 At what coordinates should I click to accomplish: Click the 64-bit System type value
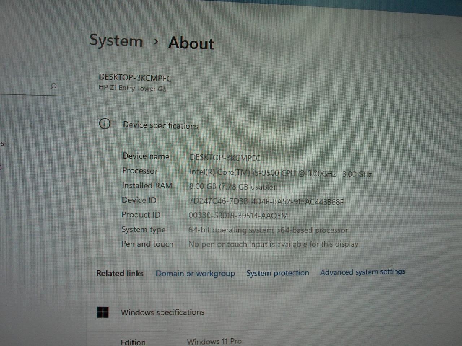pyautogui.click(x=268, y=230)
